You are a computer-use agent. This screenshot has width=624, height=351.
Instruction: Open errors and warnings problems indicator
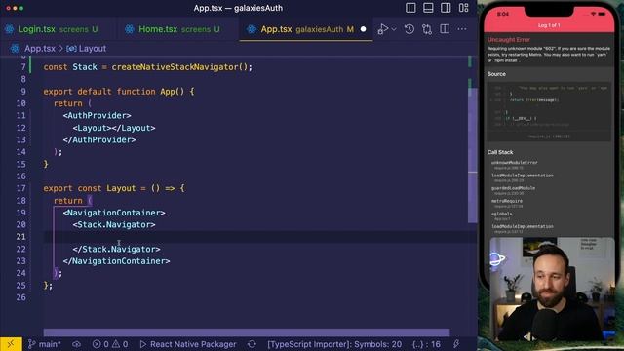[110, 344]
